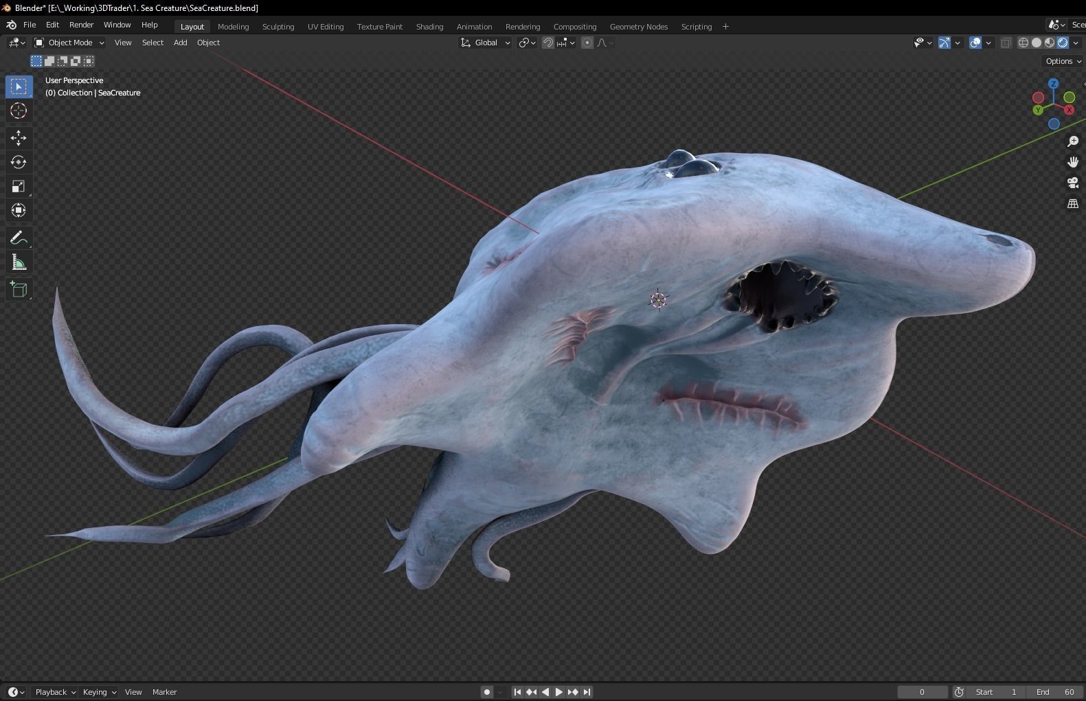Switch perspective/orthographic grid icon

point(1073,203)
